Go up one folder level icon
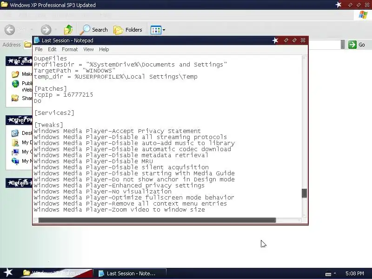 pyautogui.click(x=68, y=30)
